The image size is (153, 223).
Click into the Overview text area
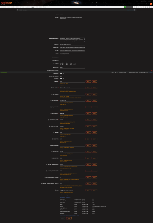pos(72,26)
